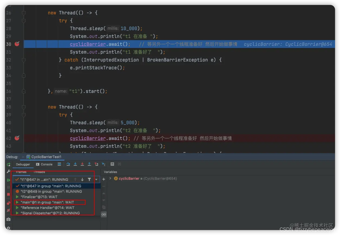Click the Trace Current Stream Chain icon
Screen dimensions: 340x235
tap(119, 164)
